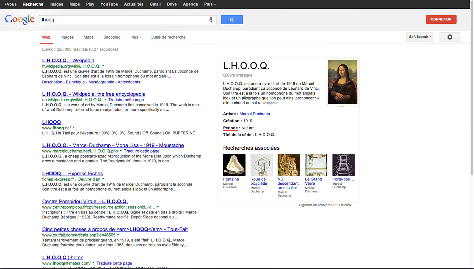The width and height of the screenshot is (474, 269).
Task: Open the SafeSearch dropdown
Action: [x=420, y=37]
